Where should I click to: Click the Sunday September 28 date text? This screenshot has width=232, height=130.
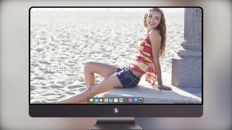point(63,76)
